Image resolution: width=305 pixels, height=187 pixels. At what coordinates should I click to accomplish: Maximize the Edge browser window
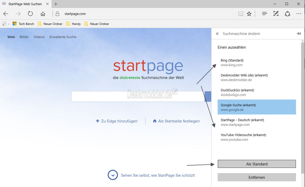click(x=287, y=4)
